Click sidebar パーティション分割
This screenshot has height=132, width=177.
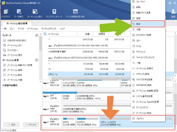click(12, 80)
